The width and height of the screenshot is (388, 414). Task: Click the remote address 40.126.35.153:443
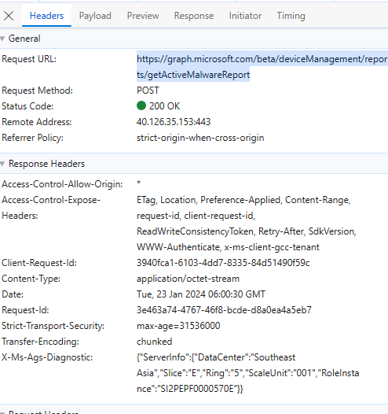(x=174, y=122)
